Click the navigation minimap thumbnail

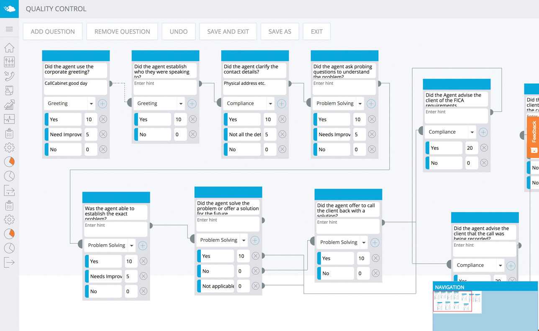(457, 302)
